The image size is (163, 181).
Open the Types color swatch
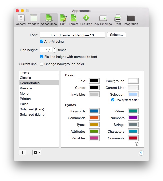94,125
